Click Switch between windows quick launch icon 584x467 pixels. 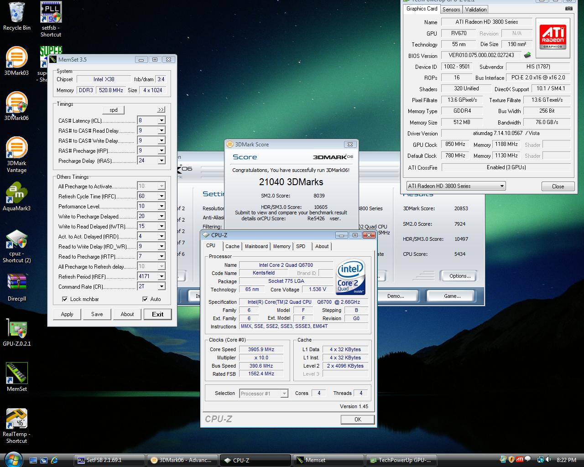click(x=44, y=460)
